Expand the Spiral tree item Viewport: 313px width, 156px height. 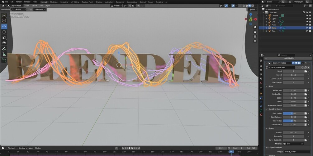pyautogui.click(x=266, y=28)
